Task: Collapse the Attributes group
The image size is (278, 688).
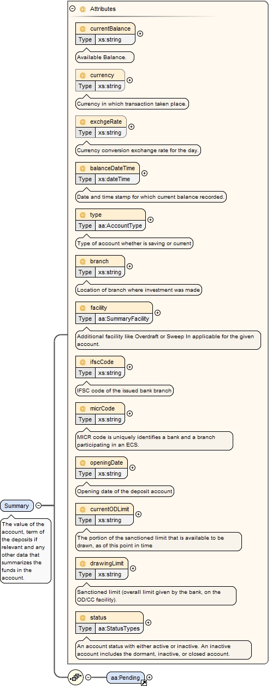Action: 72,9
